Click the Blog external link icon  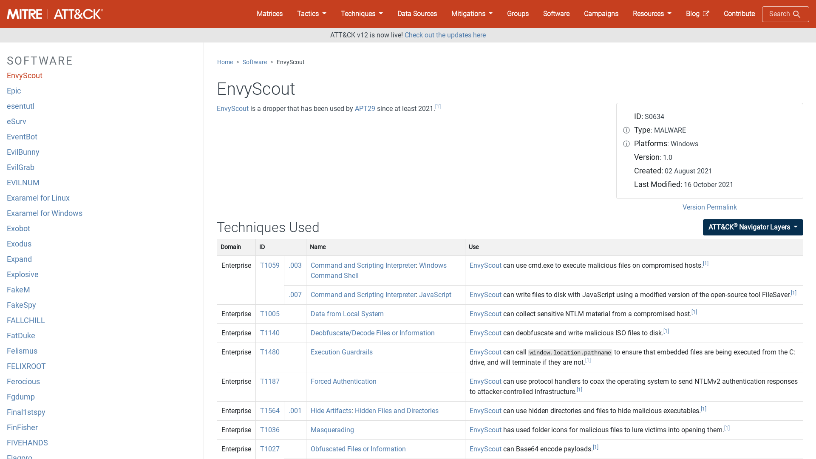tap(706, 14)
